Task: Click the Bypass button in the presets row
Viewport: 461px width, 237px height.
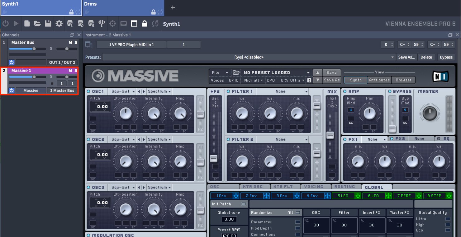Action: (x=446, y=57)
